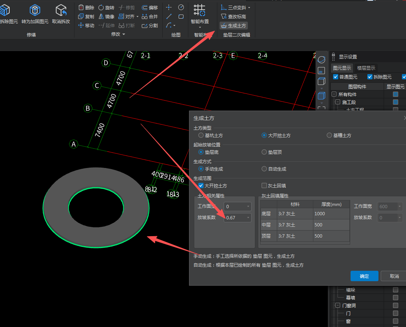Click the 转为加固图元 reinforce element tool

[x=35, y=14]
